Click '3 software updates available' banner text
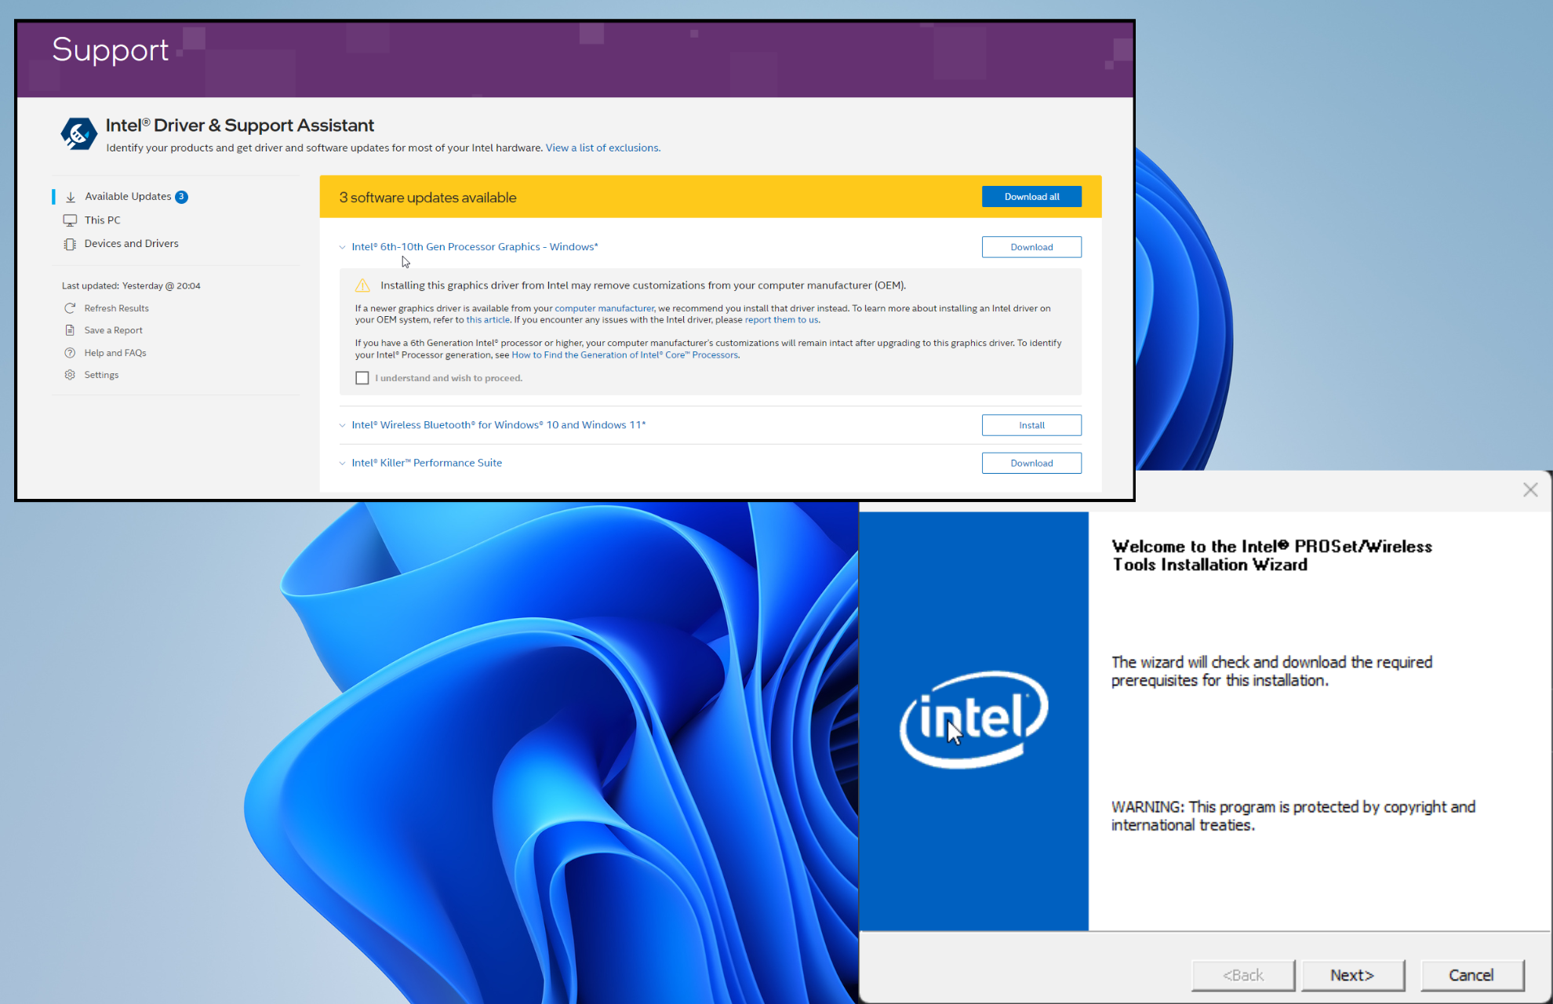 point(427,198)
